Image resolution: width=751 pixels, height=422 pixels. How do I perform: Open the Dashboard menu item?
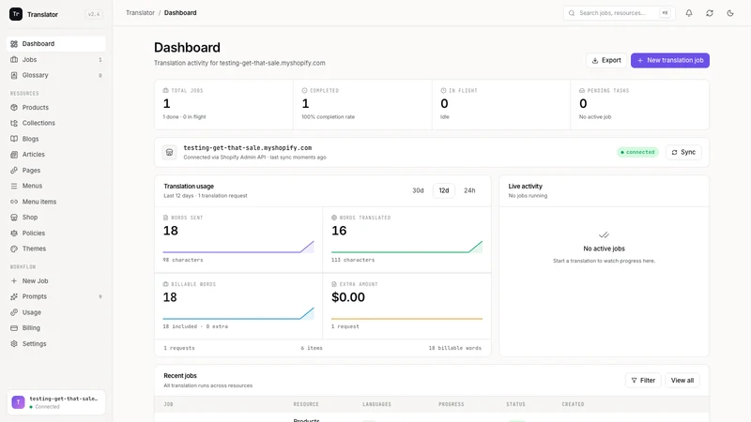tap(56, 43)
